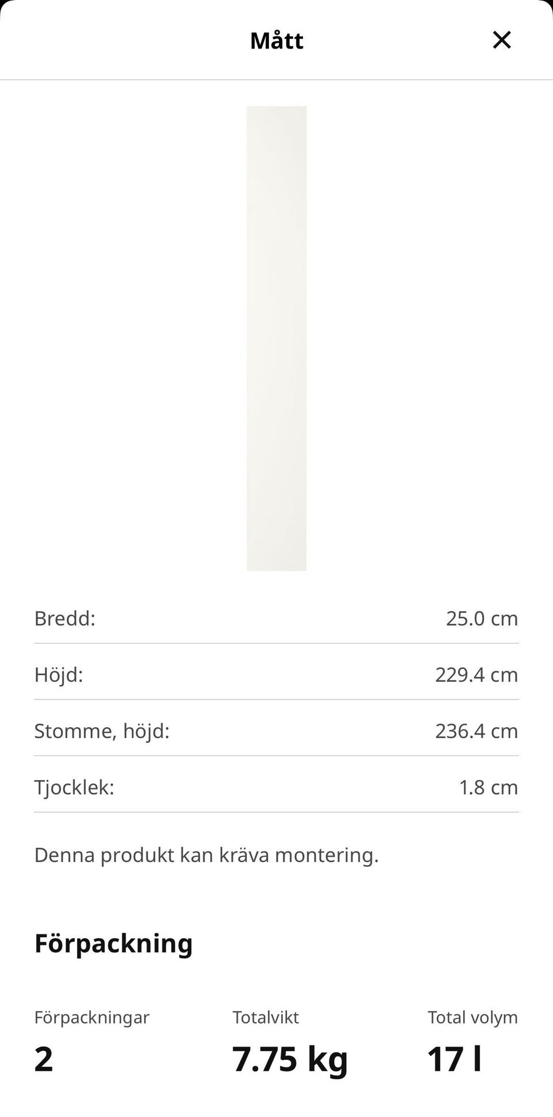Select the Tjocklek label

(x=74, y=787)
